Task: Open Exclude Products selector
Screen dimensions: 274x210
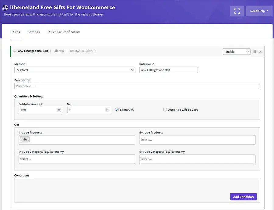Action: point(197,140)
